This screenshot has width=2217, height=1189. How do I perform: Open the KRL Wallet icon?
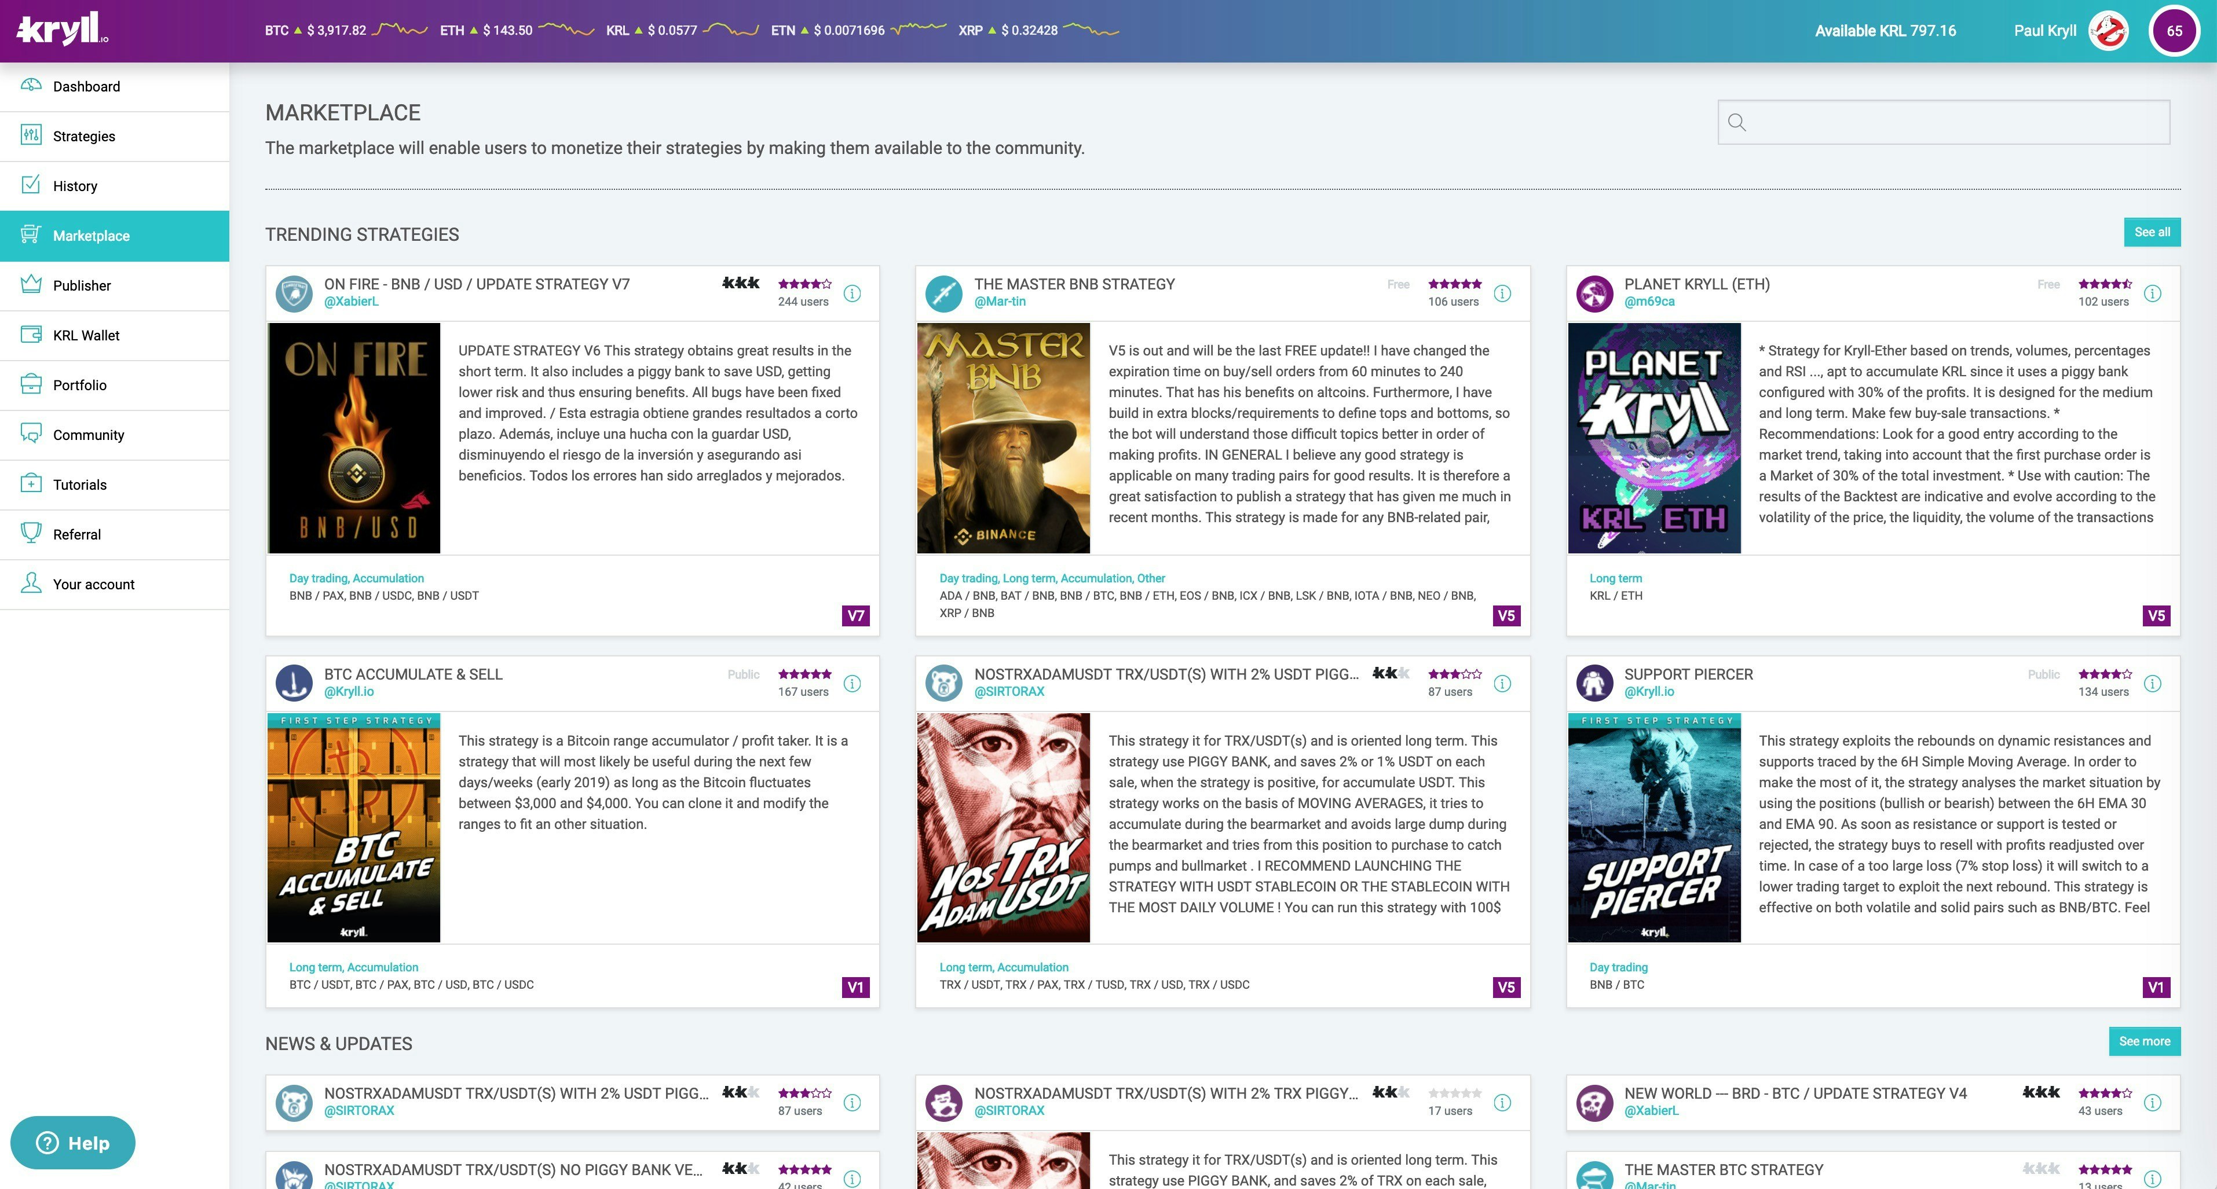[32, 335]
